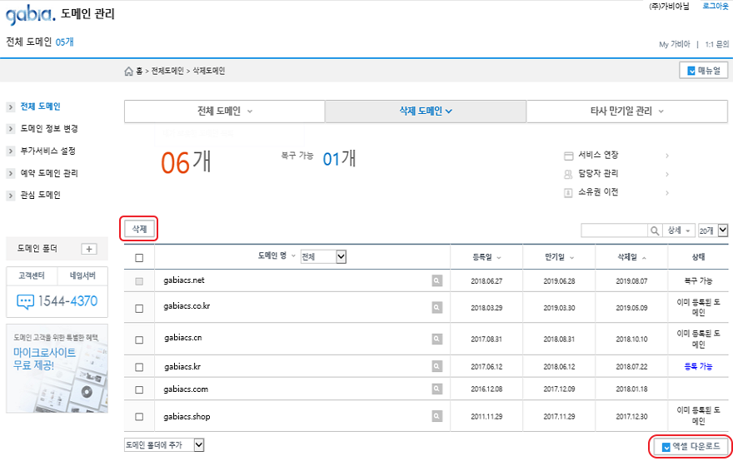This screenshot has height=461, width=733.
Task: Check the gabiacs.net row checkbox
Action: point(139,281)
